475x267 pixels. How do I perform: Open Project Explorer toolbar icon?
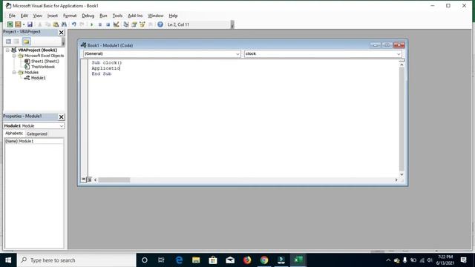pyautogui.click(x=126, y=24)
